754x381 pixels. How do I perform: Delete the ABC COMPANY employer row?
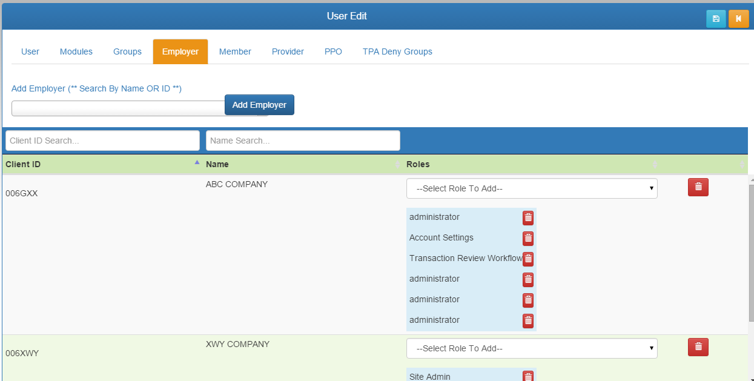click(x=698, y=187)
